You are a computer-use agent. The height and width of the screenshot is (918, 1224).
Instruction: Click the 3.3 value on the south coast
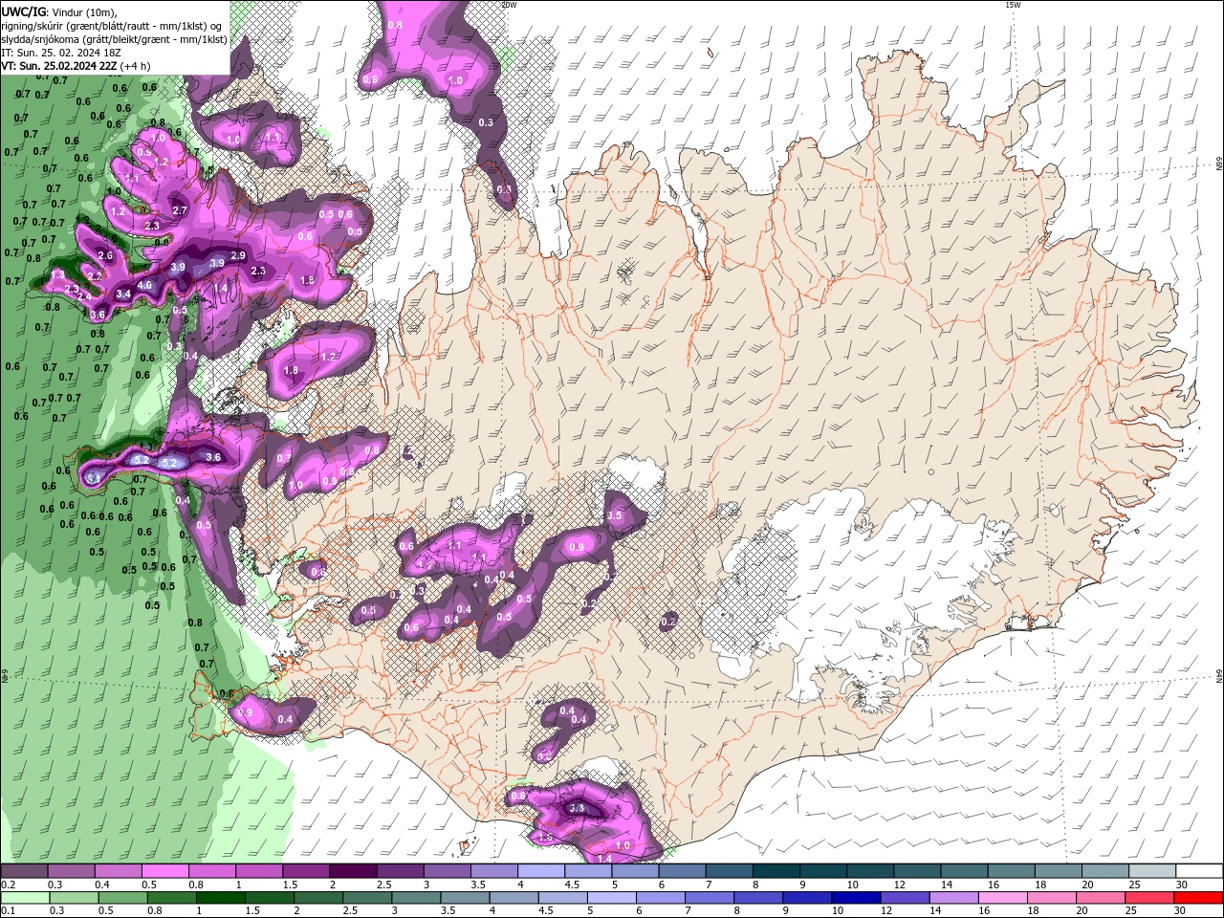(576, 809)
